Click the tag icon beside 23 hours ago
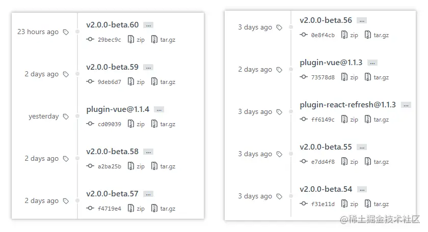Image resolution: width=428 pixels, height=232 pixels. point(66,32)
